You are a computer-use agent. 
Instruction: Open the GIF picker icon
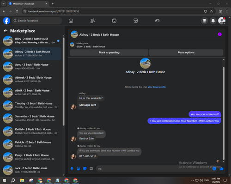(x=91, y=169)
